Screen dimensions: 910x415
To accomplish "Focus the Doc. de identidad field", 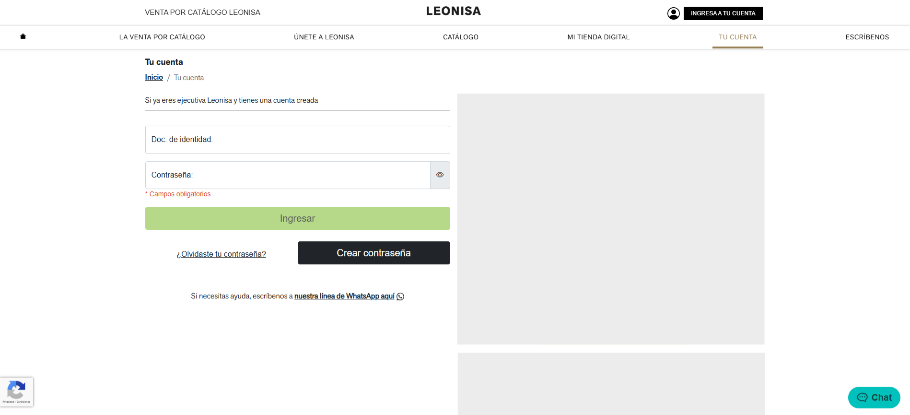I will pos(297,140).
